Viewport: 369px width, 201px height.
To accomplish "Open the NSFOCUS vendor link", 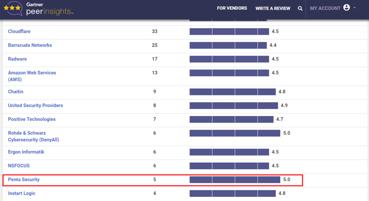I will click(x=19, y=165).
